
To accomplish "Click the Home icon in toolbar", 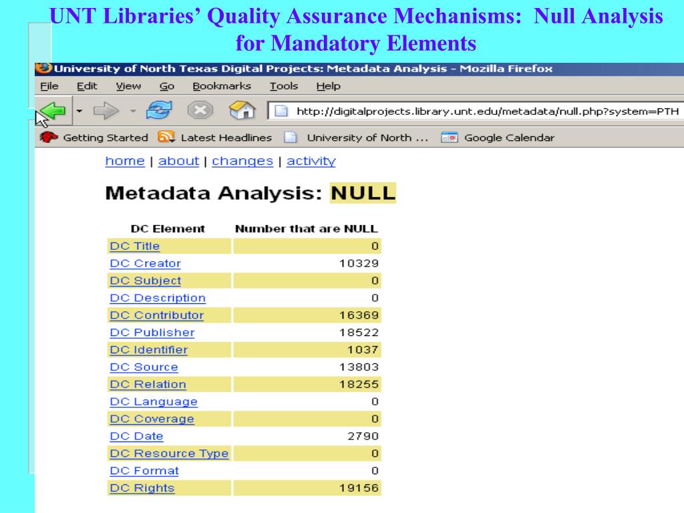I will coord(242,110).
